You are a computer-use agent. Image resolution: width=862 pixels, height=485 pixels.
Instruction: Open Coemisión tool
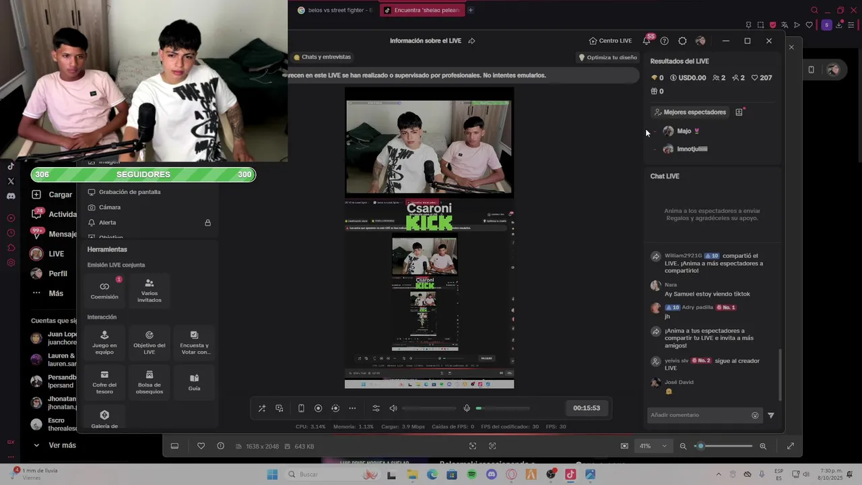click(104, 290)
